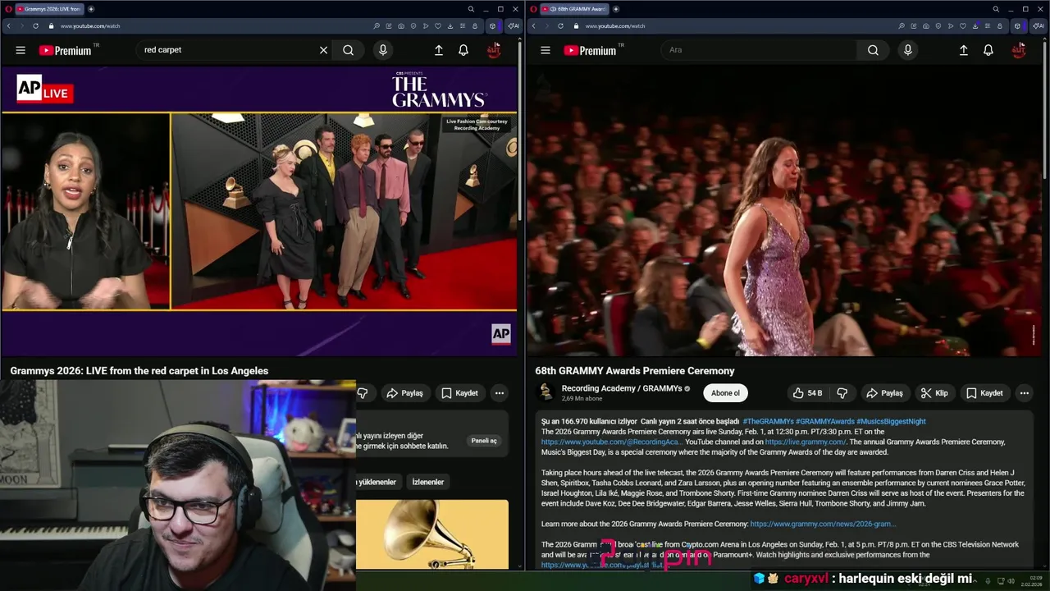This screenshot has width=1050, height=591.
Task: Select the '68th GRAMMY Awards' browser tab
Action: pos(575,9)
